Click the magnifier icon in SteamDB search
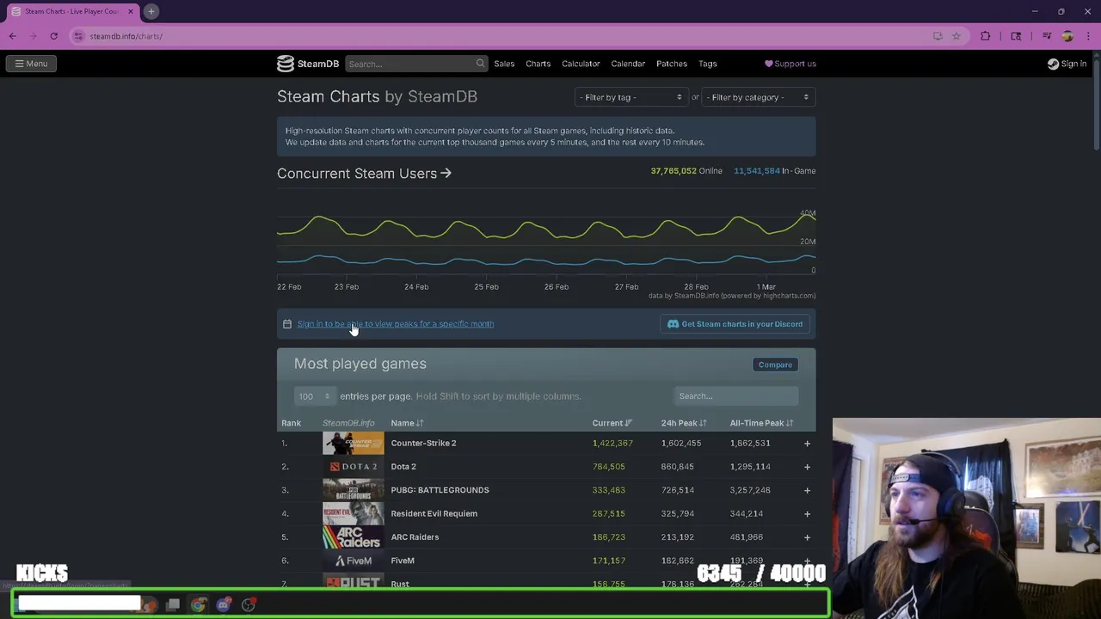 click(480, 64)
